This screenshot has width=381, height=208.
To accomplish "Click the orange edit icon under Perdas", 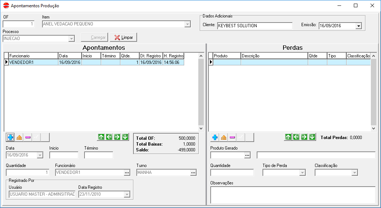I will [x=224, y=137].
